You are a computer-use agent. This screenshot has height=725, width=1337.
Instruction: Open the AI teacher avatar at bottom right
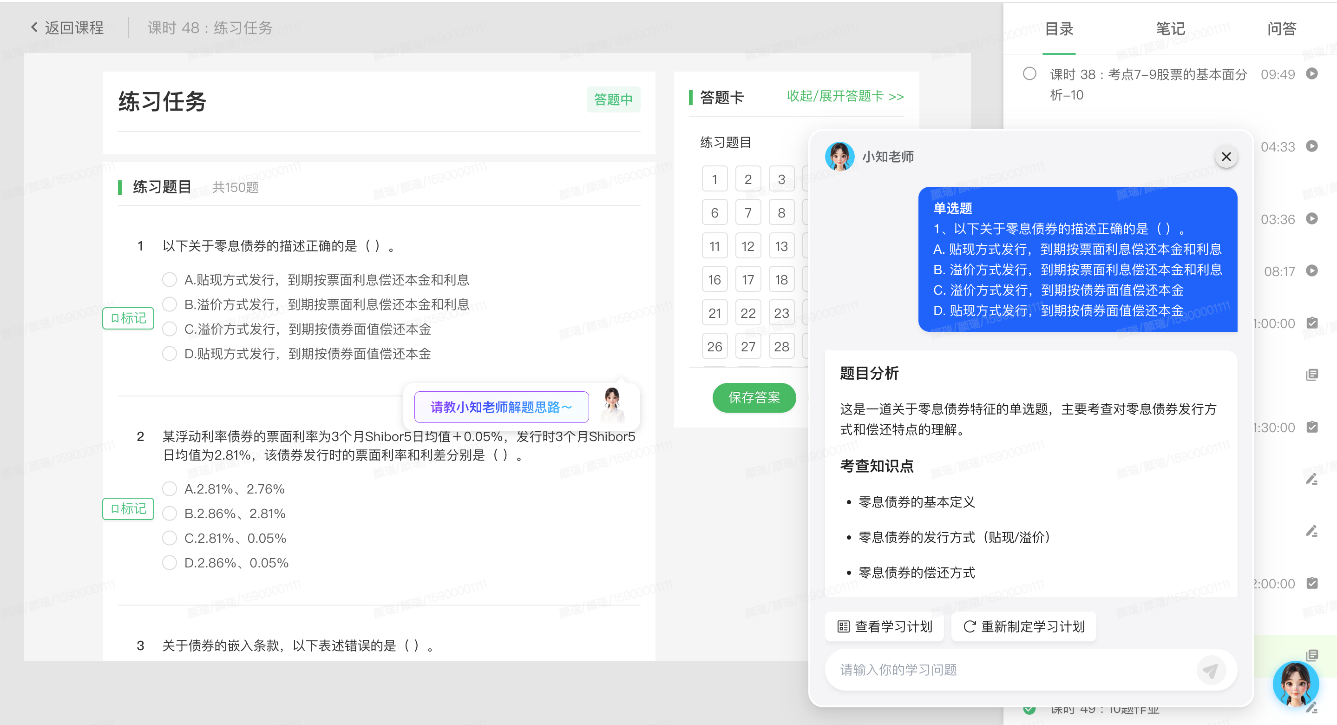(x=1296, y=684)
